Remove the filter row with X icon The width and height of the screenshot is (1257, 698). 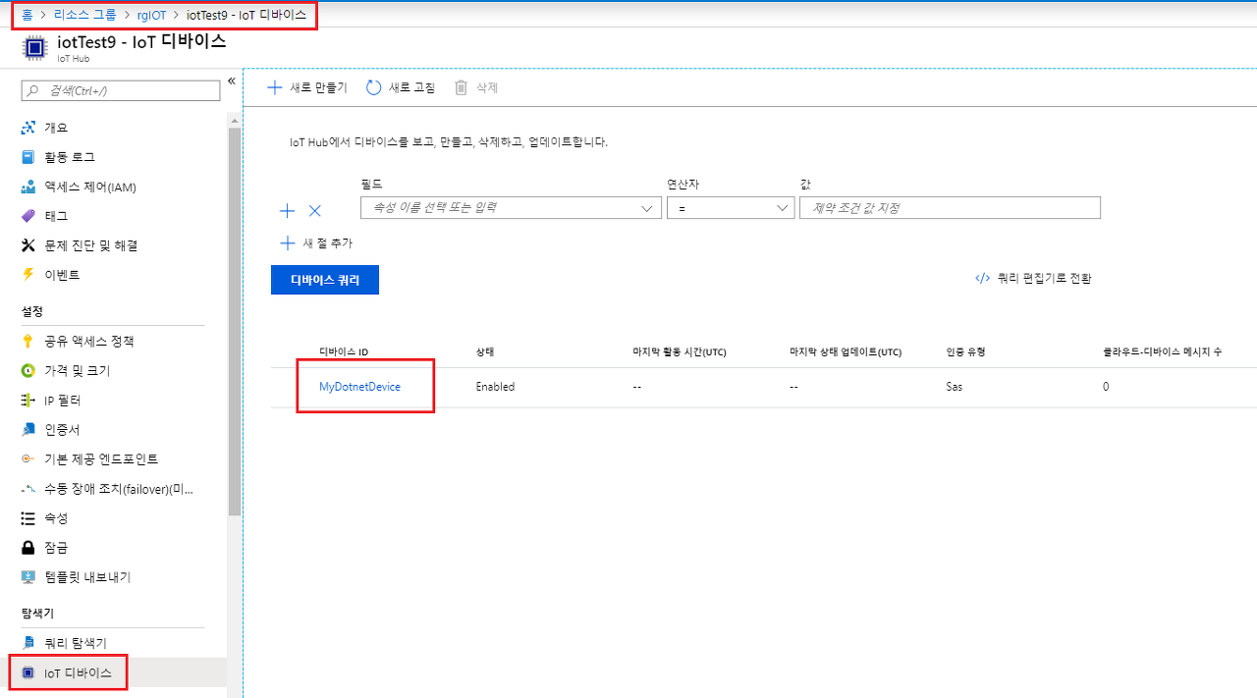coord(315,210)
